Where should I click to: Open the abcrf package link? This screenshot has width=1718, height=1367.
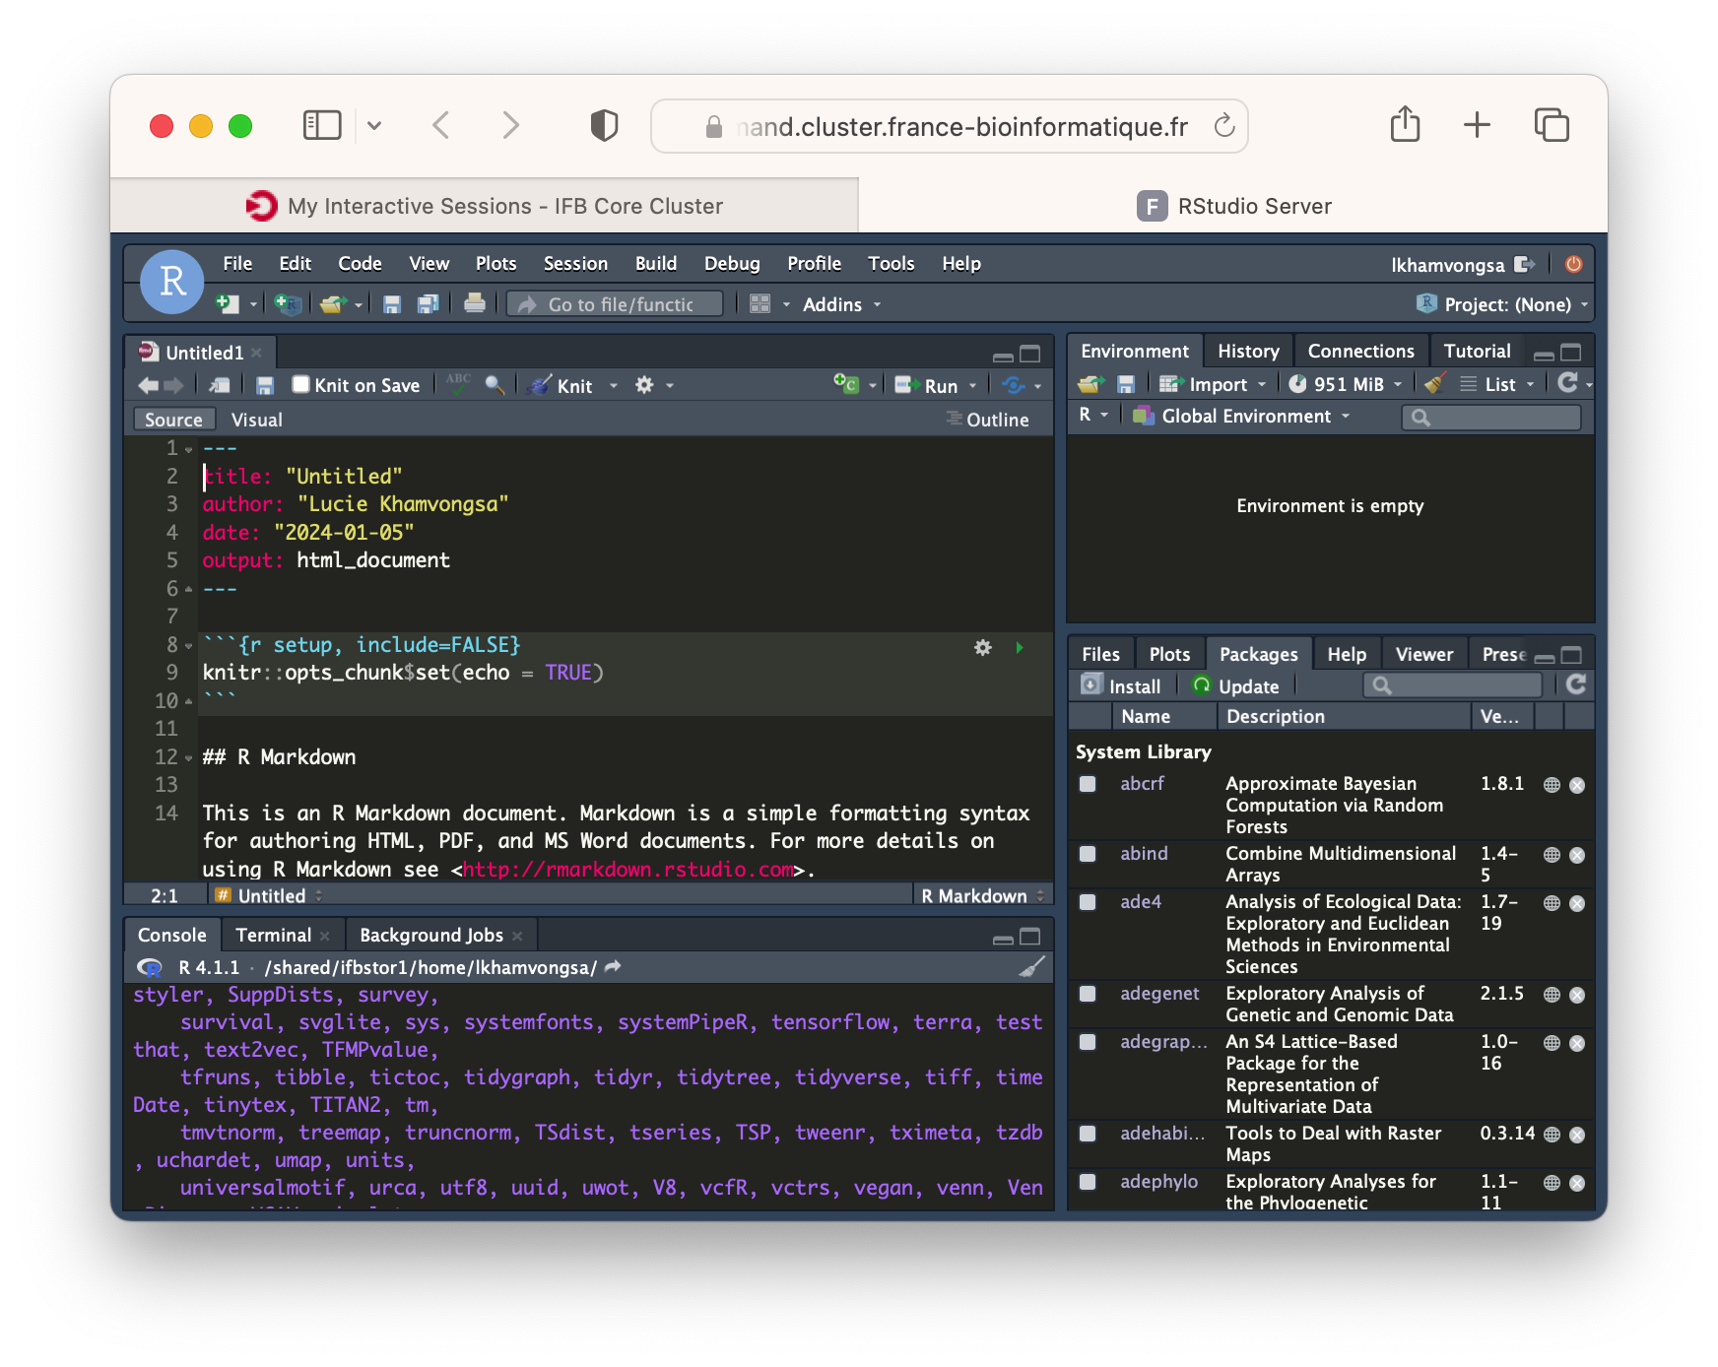(1142, 783)
